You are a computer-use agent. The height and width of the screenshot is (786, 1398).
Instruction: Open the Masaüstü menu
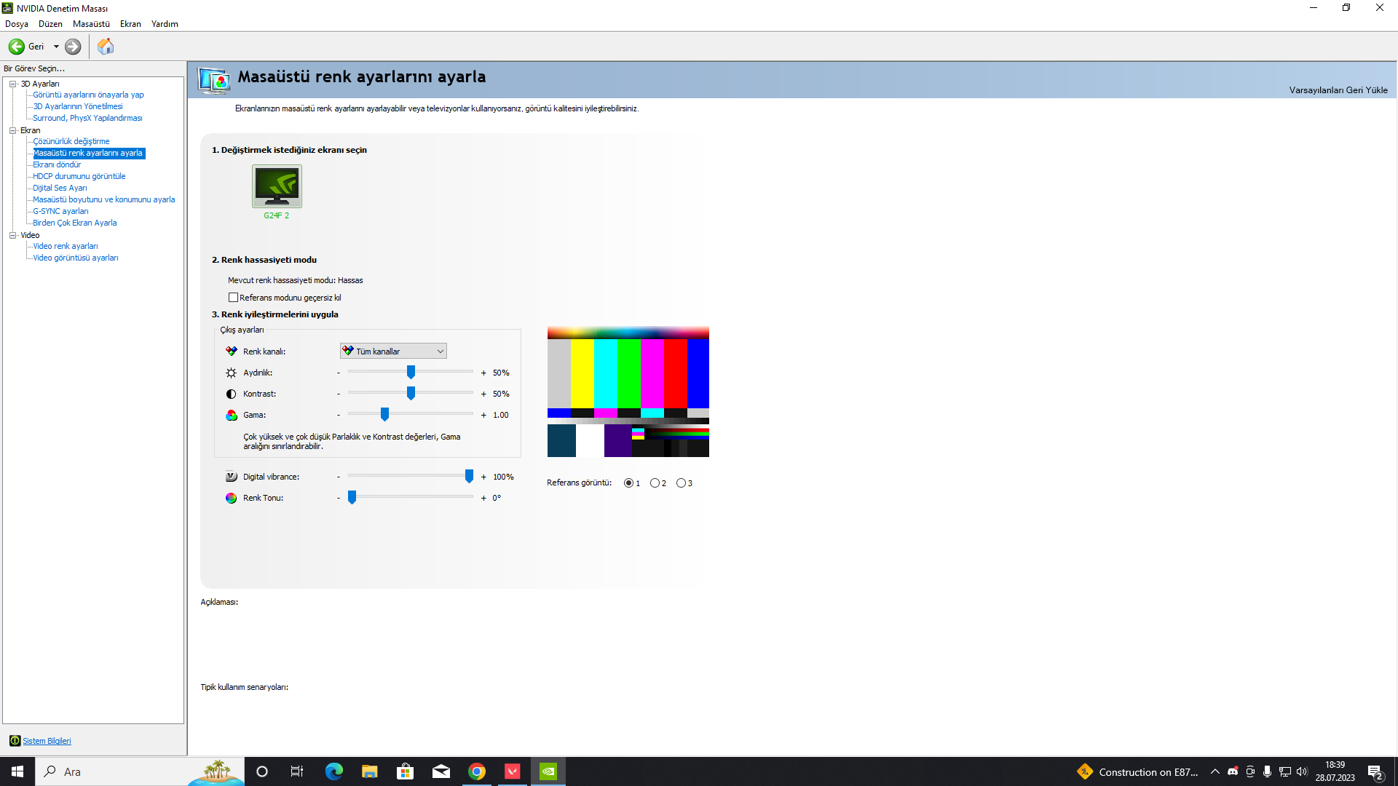point(91,24)
